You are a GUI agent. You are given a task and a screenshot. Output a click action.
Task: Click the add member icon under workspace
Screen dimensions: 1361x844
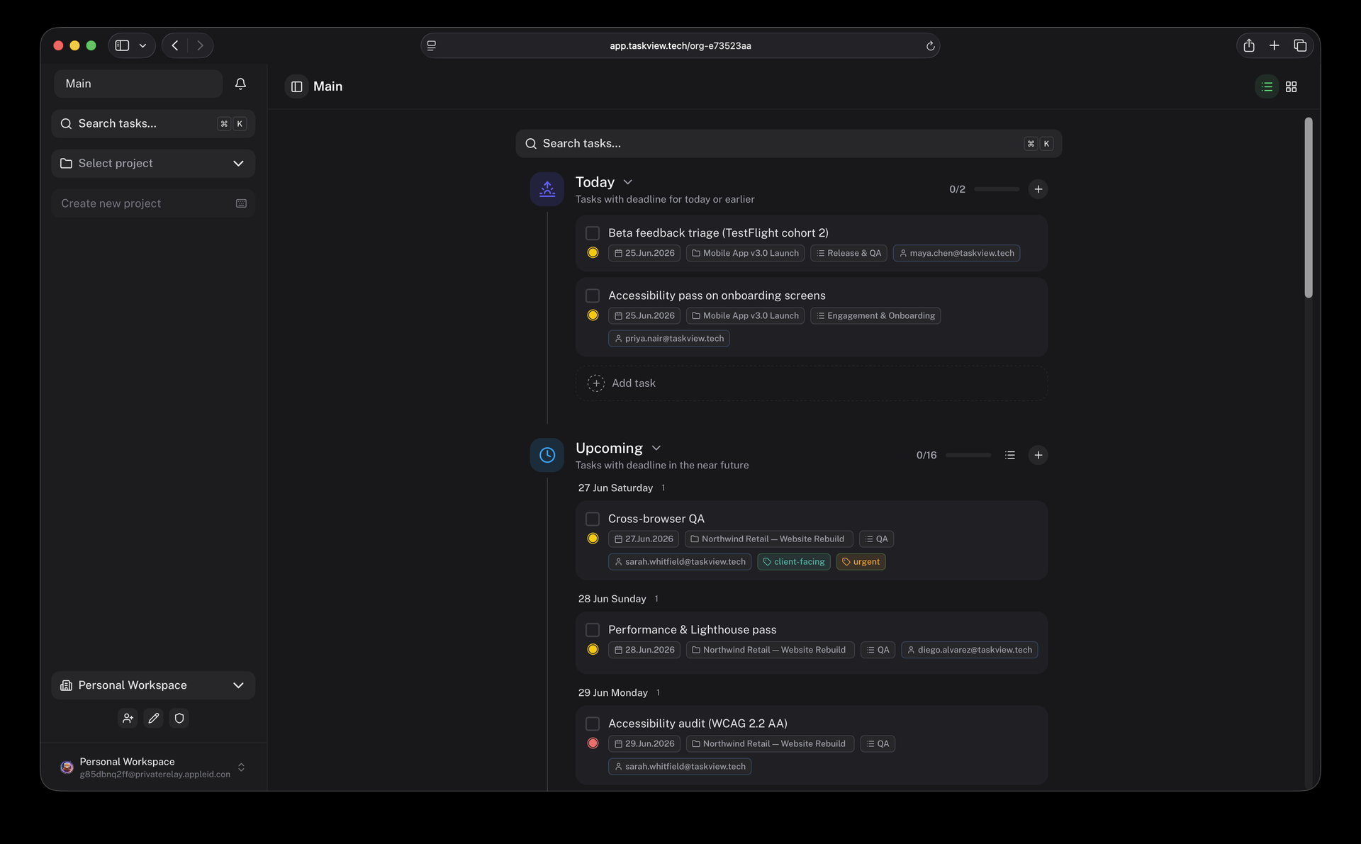128,718
